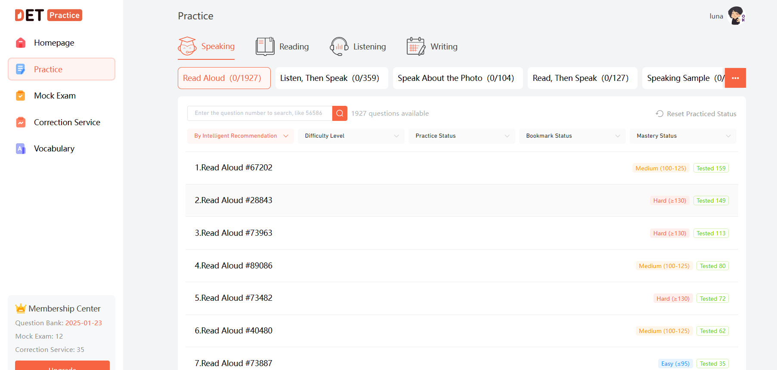Click Reset Practiced Status link
The image size is (777, 370).
[x=696, y=114]
